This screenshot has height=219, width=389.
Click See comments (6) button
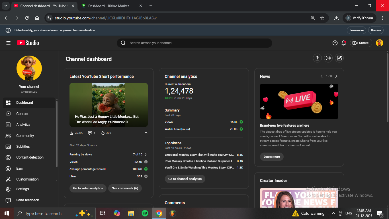click(x=125, y=188)
